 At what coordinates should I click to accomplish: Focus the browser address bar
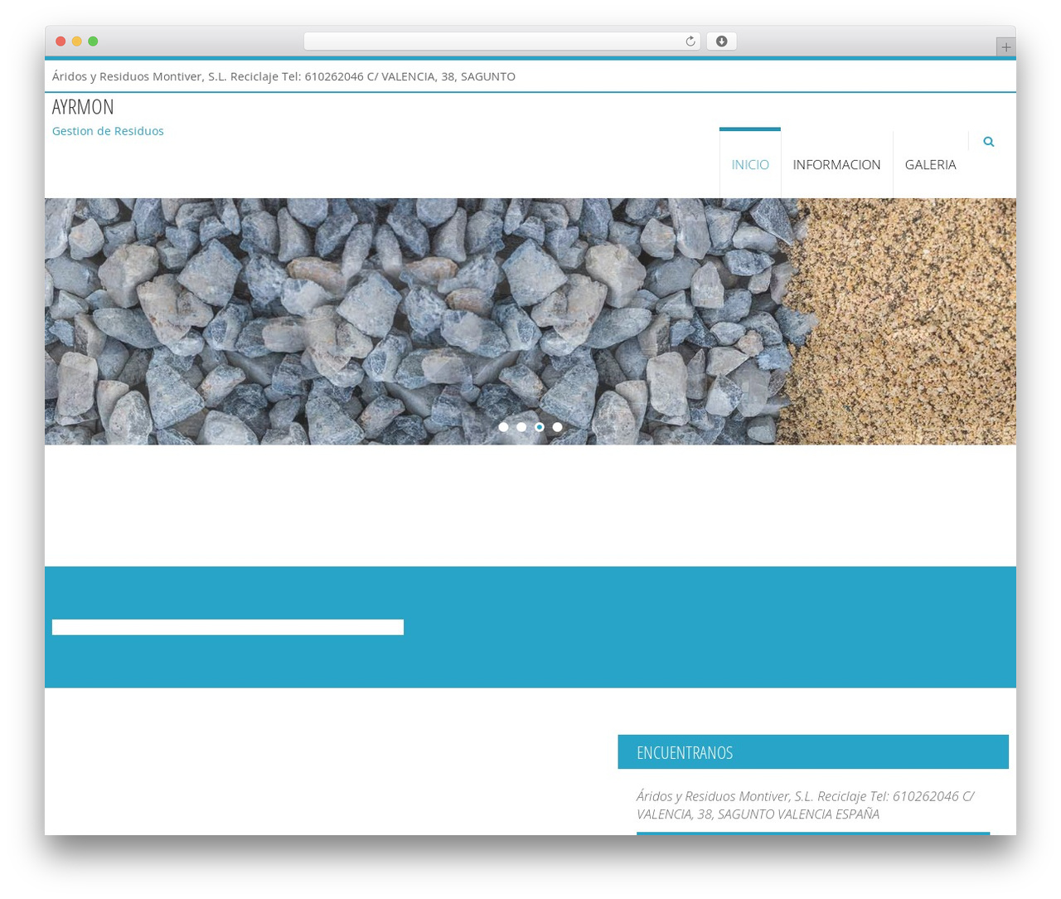501,41
